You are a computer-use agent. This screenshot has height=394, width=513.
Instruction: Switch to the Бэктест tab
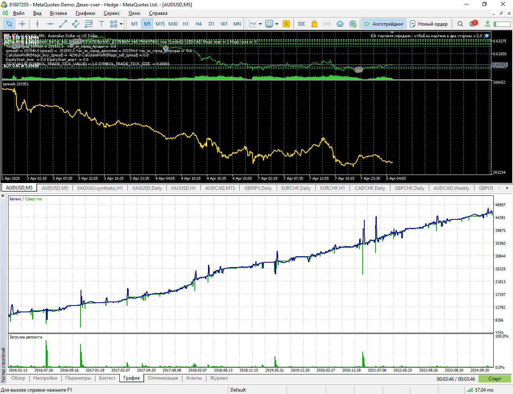click(x=107, y=378)
